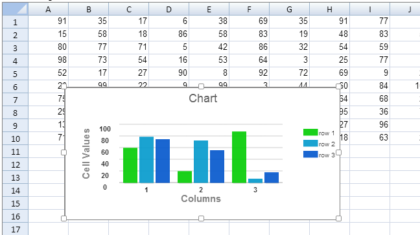Viewport: 420px width, 235px height.
Task: Click the chart's bottom-center resize handle
Action: tap(201, 218)
